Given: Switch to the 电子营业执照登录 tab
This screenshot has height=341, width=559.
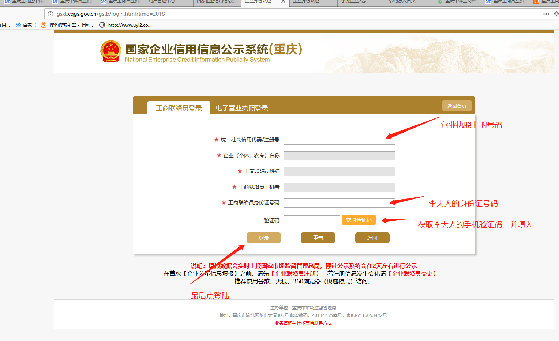Looking at the screenshot, I should (x=242, y=108).
